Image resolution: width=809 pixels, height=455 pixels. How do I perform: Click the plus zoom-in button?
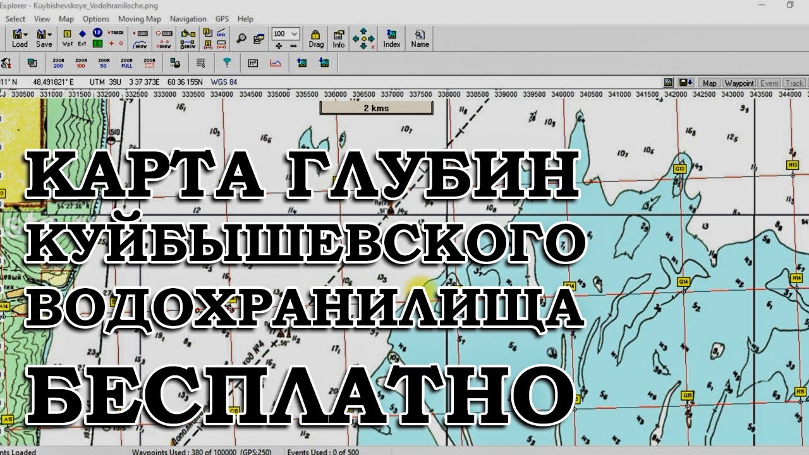(x=279, y=45)
